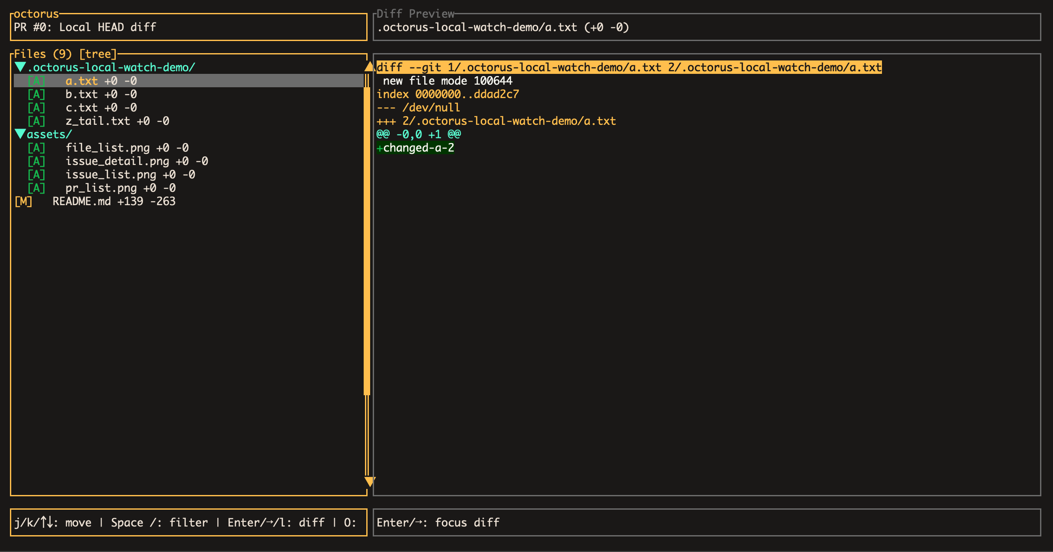Collapse the assets folder triangle
Image resolution: width=1053 pixels, height=552 pixels.
(x=20, y=134)
